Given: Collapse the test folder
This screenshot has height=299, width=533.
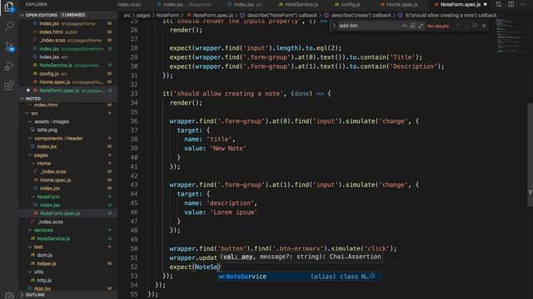Looking at the screenshot, I should coord(30,247).
